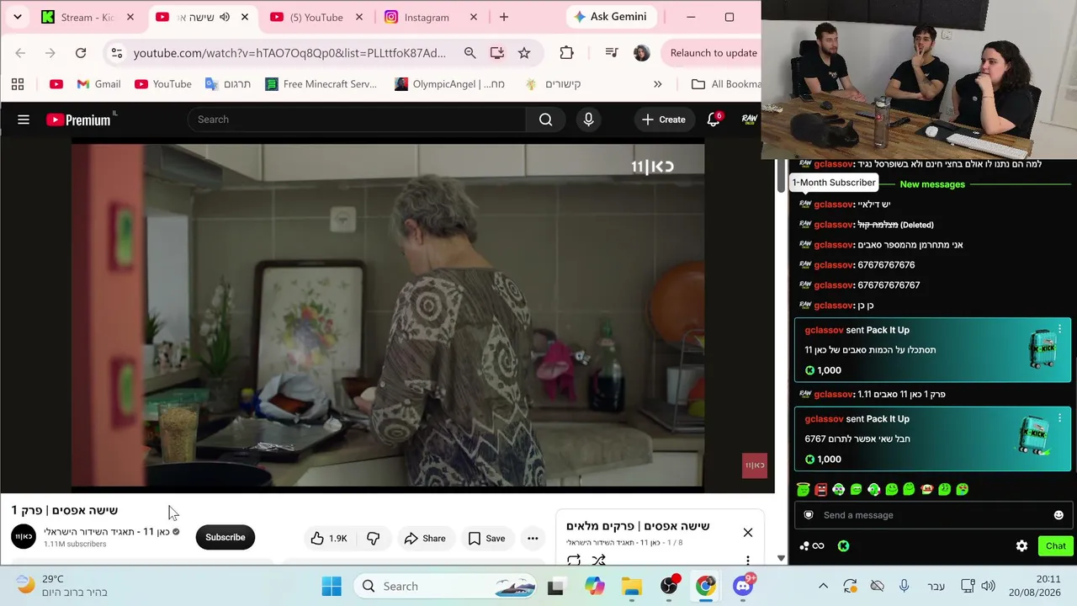
Task: Share the video
Action: click(x=424, y=539)
